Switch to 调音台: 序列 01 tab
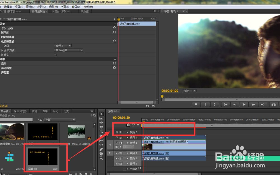The width and height of the screenshot is (280, 175). click(61, 11)
